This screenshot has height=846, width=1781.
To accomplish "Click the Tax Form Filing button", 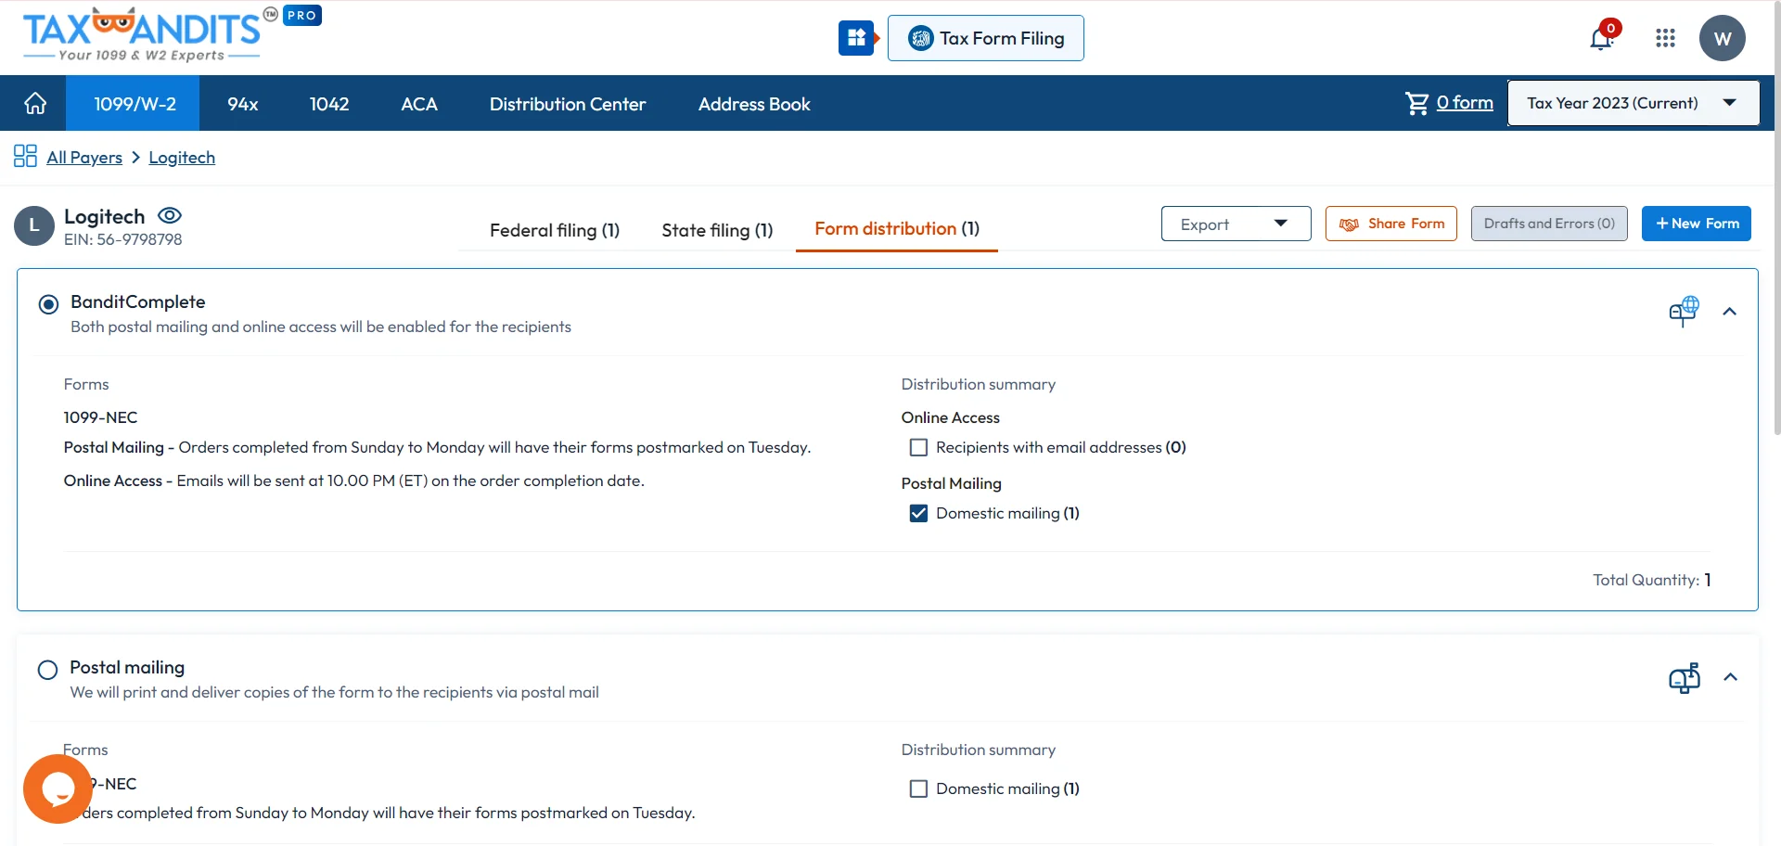I will 985,38.
